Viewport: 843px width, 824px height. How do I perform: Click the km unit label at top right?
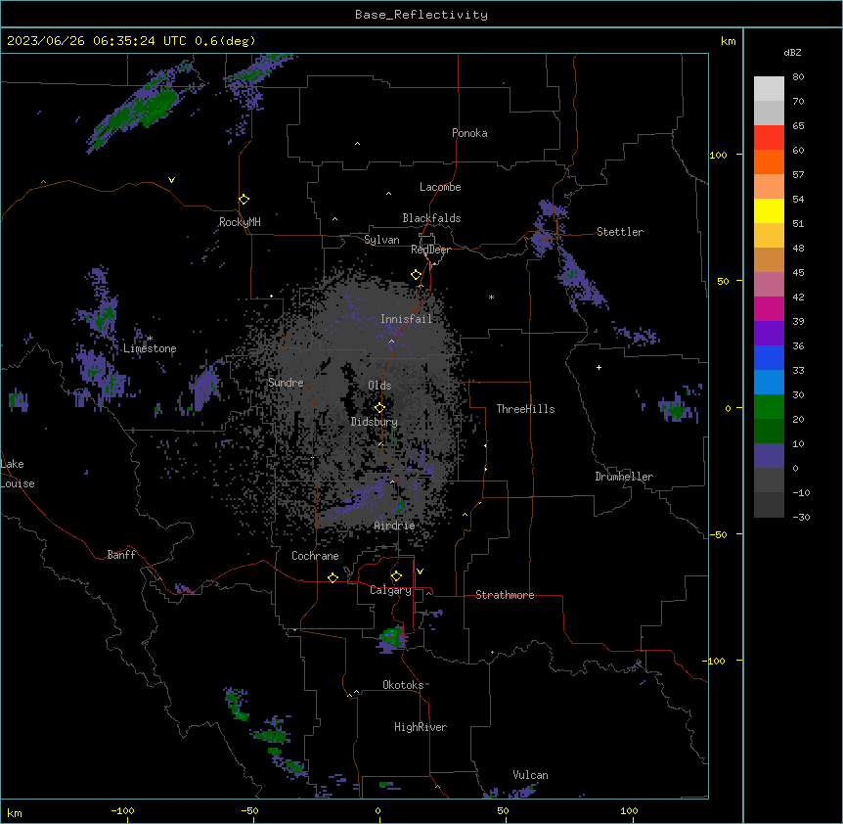(729, 41)
